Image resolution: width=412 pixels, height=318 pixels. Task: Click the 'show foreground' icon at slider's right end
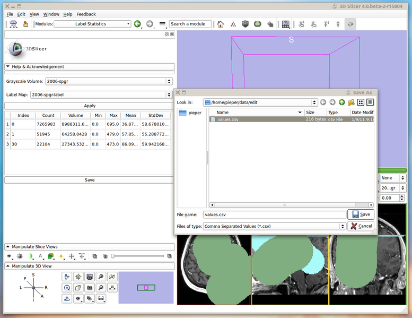click(170, 256)
